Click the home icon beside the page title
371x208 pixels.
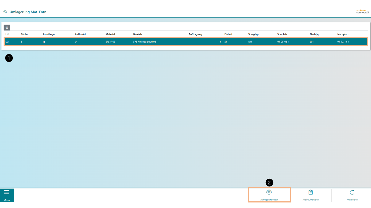tap(5, 12)
